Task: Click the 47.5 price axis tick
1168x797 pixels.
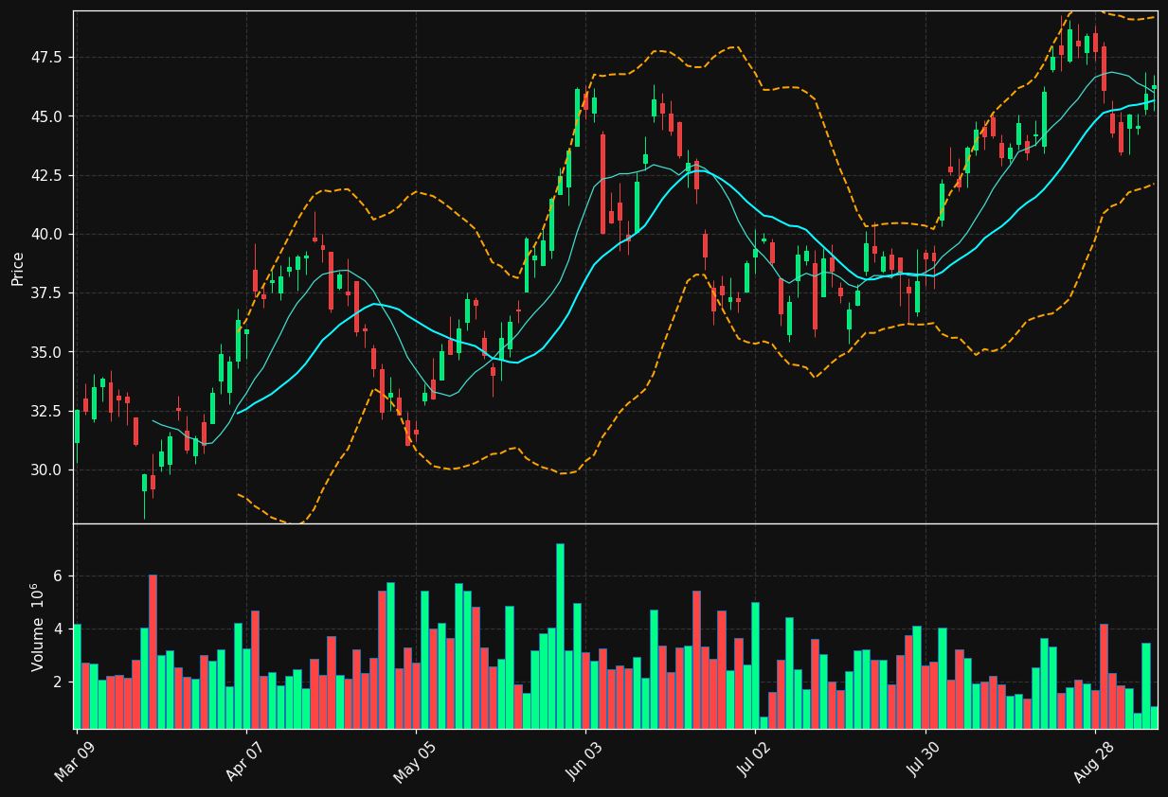Action: 46,58
